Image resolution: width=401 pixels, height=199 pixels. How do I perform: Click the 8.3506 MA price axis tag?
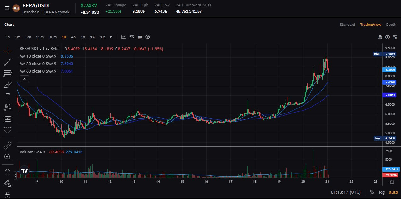(x=389, y=69)
